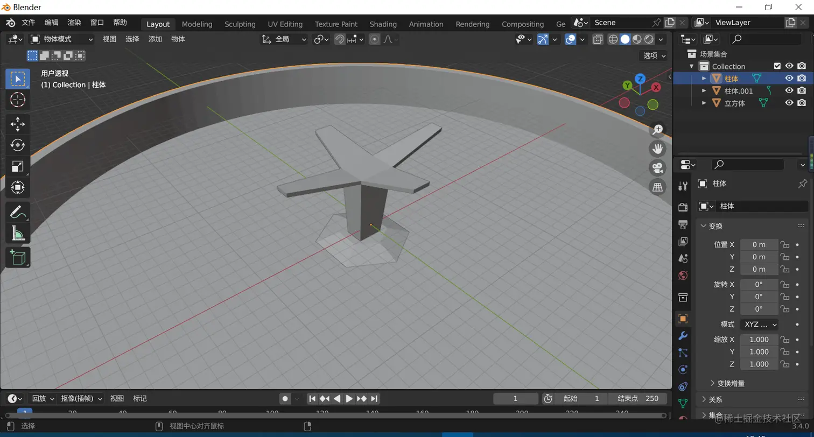Expand 柱体.001 in the outliner
The image size is (814, 437).
coord(704,90)
